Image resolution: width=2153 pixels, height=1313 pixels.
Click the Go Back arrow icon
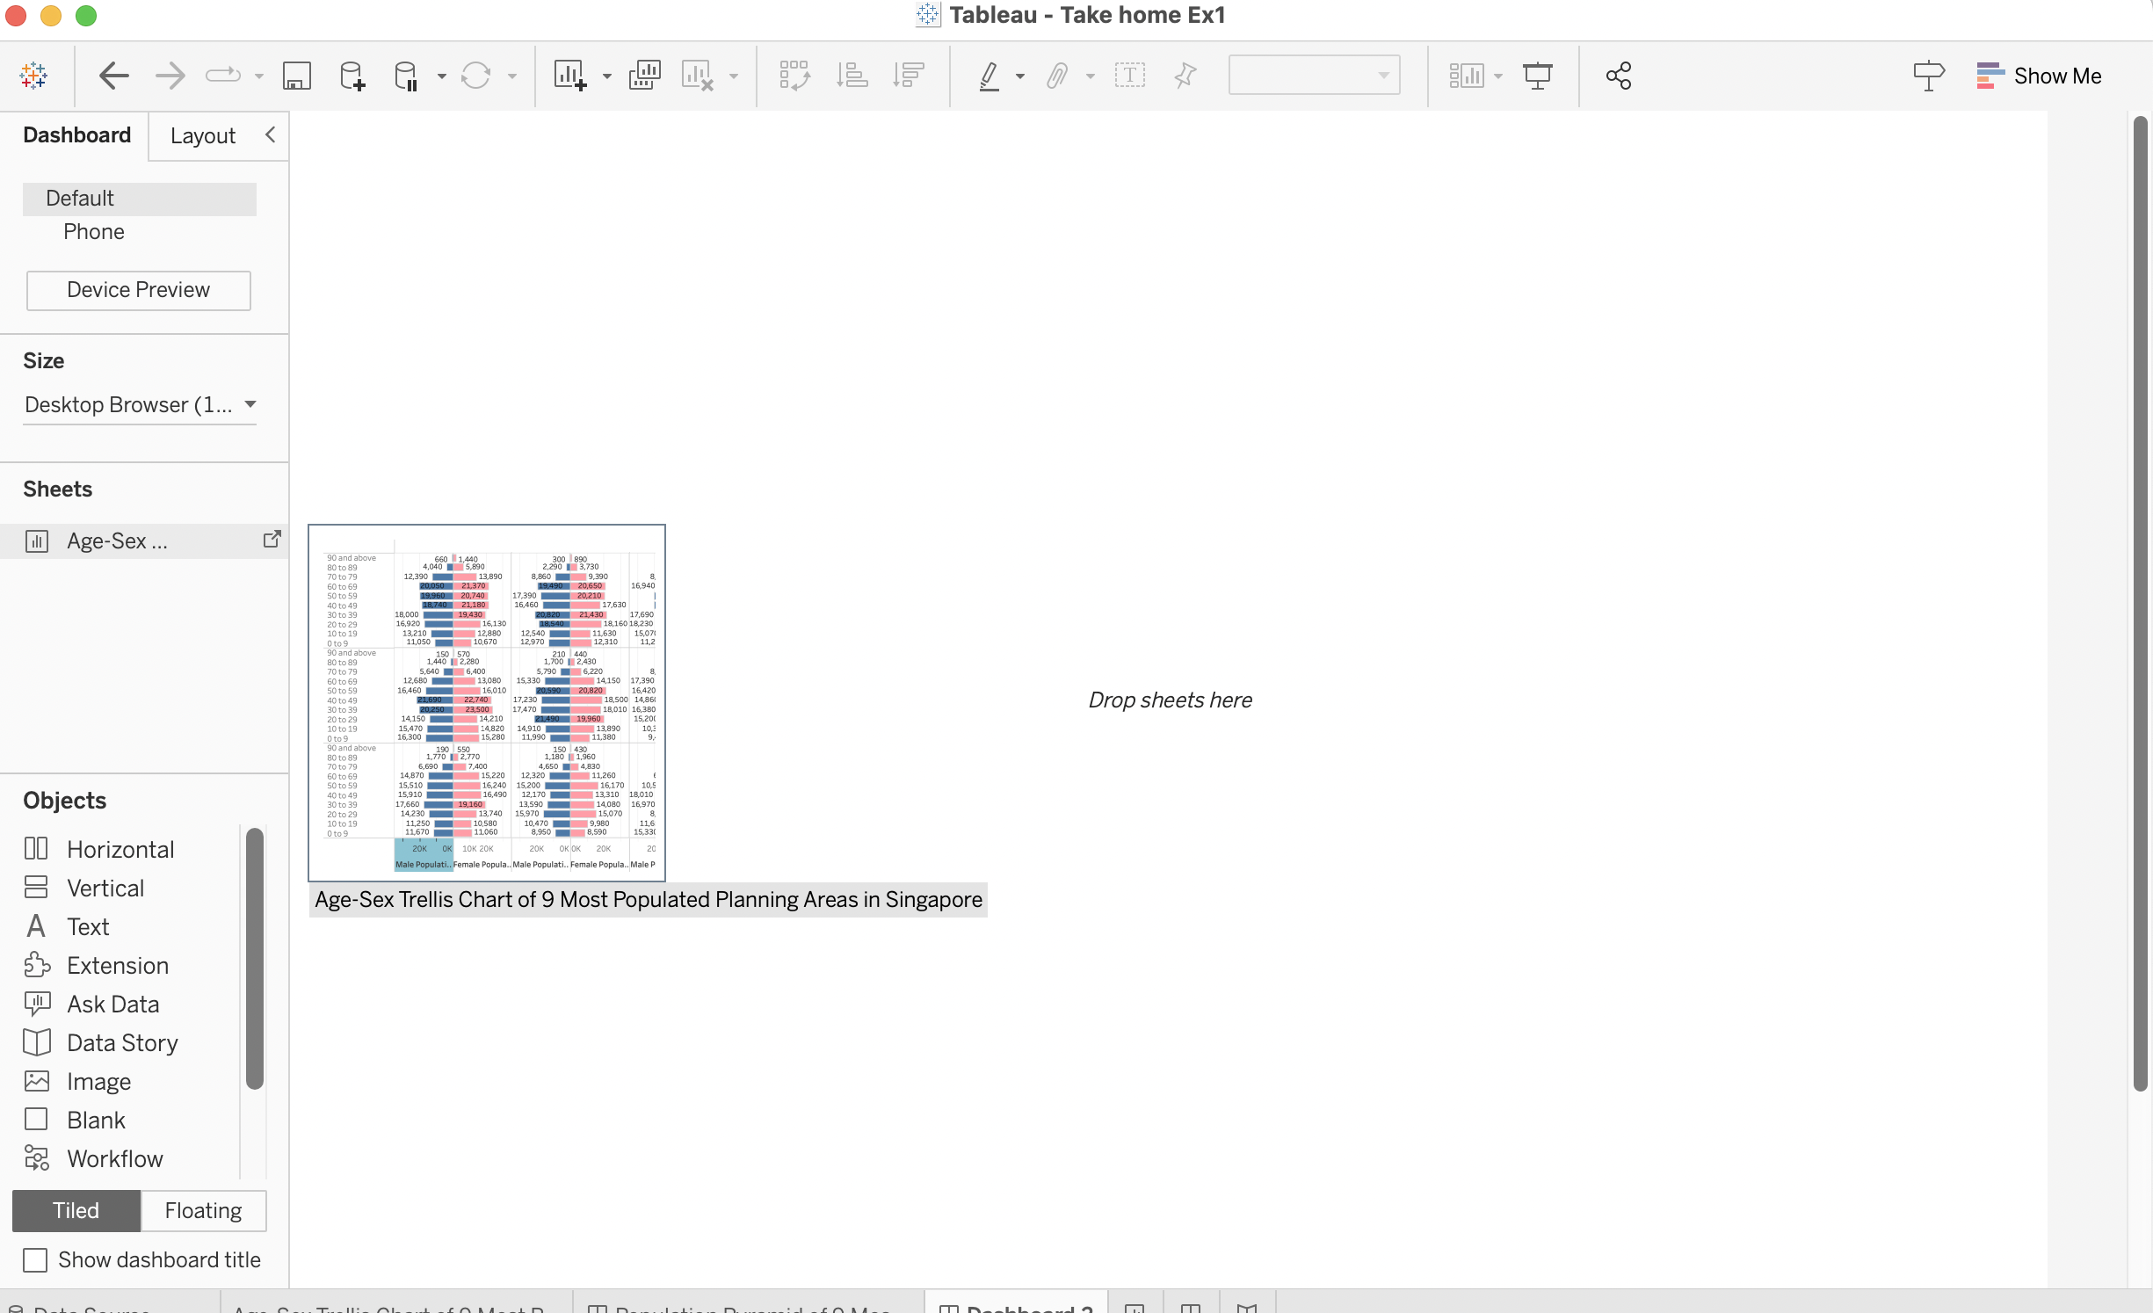(x=113, y=76)
